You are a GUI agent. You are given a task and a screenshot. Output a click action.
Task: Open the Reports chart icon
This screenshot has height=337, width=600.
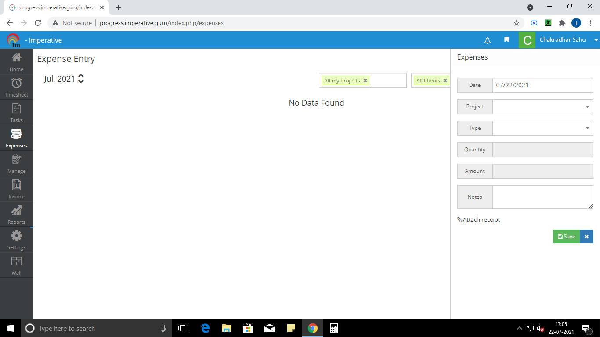point(16,214)
